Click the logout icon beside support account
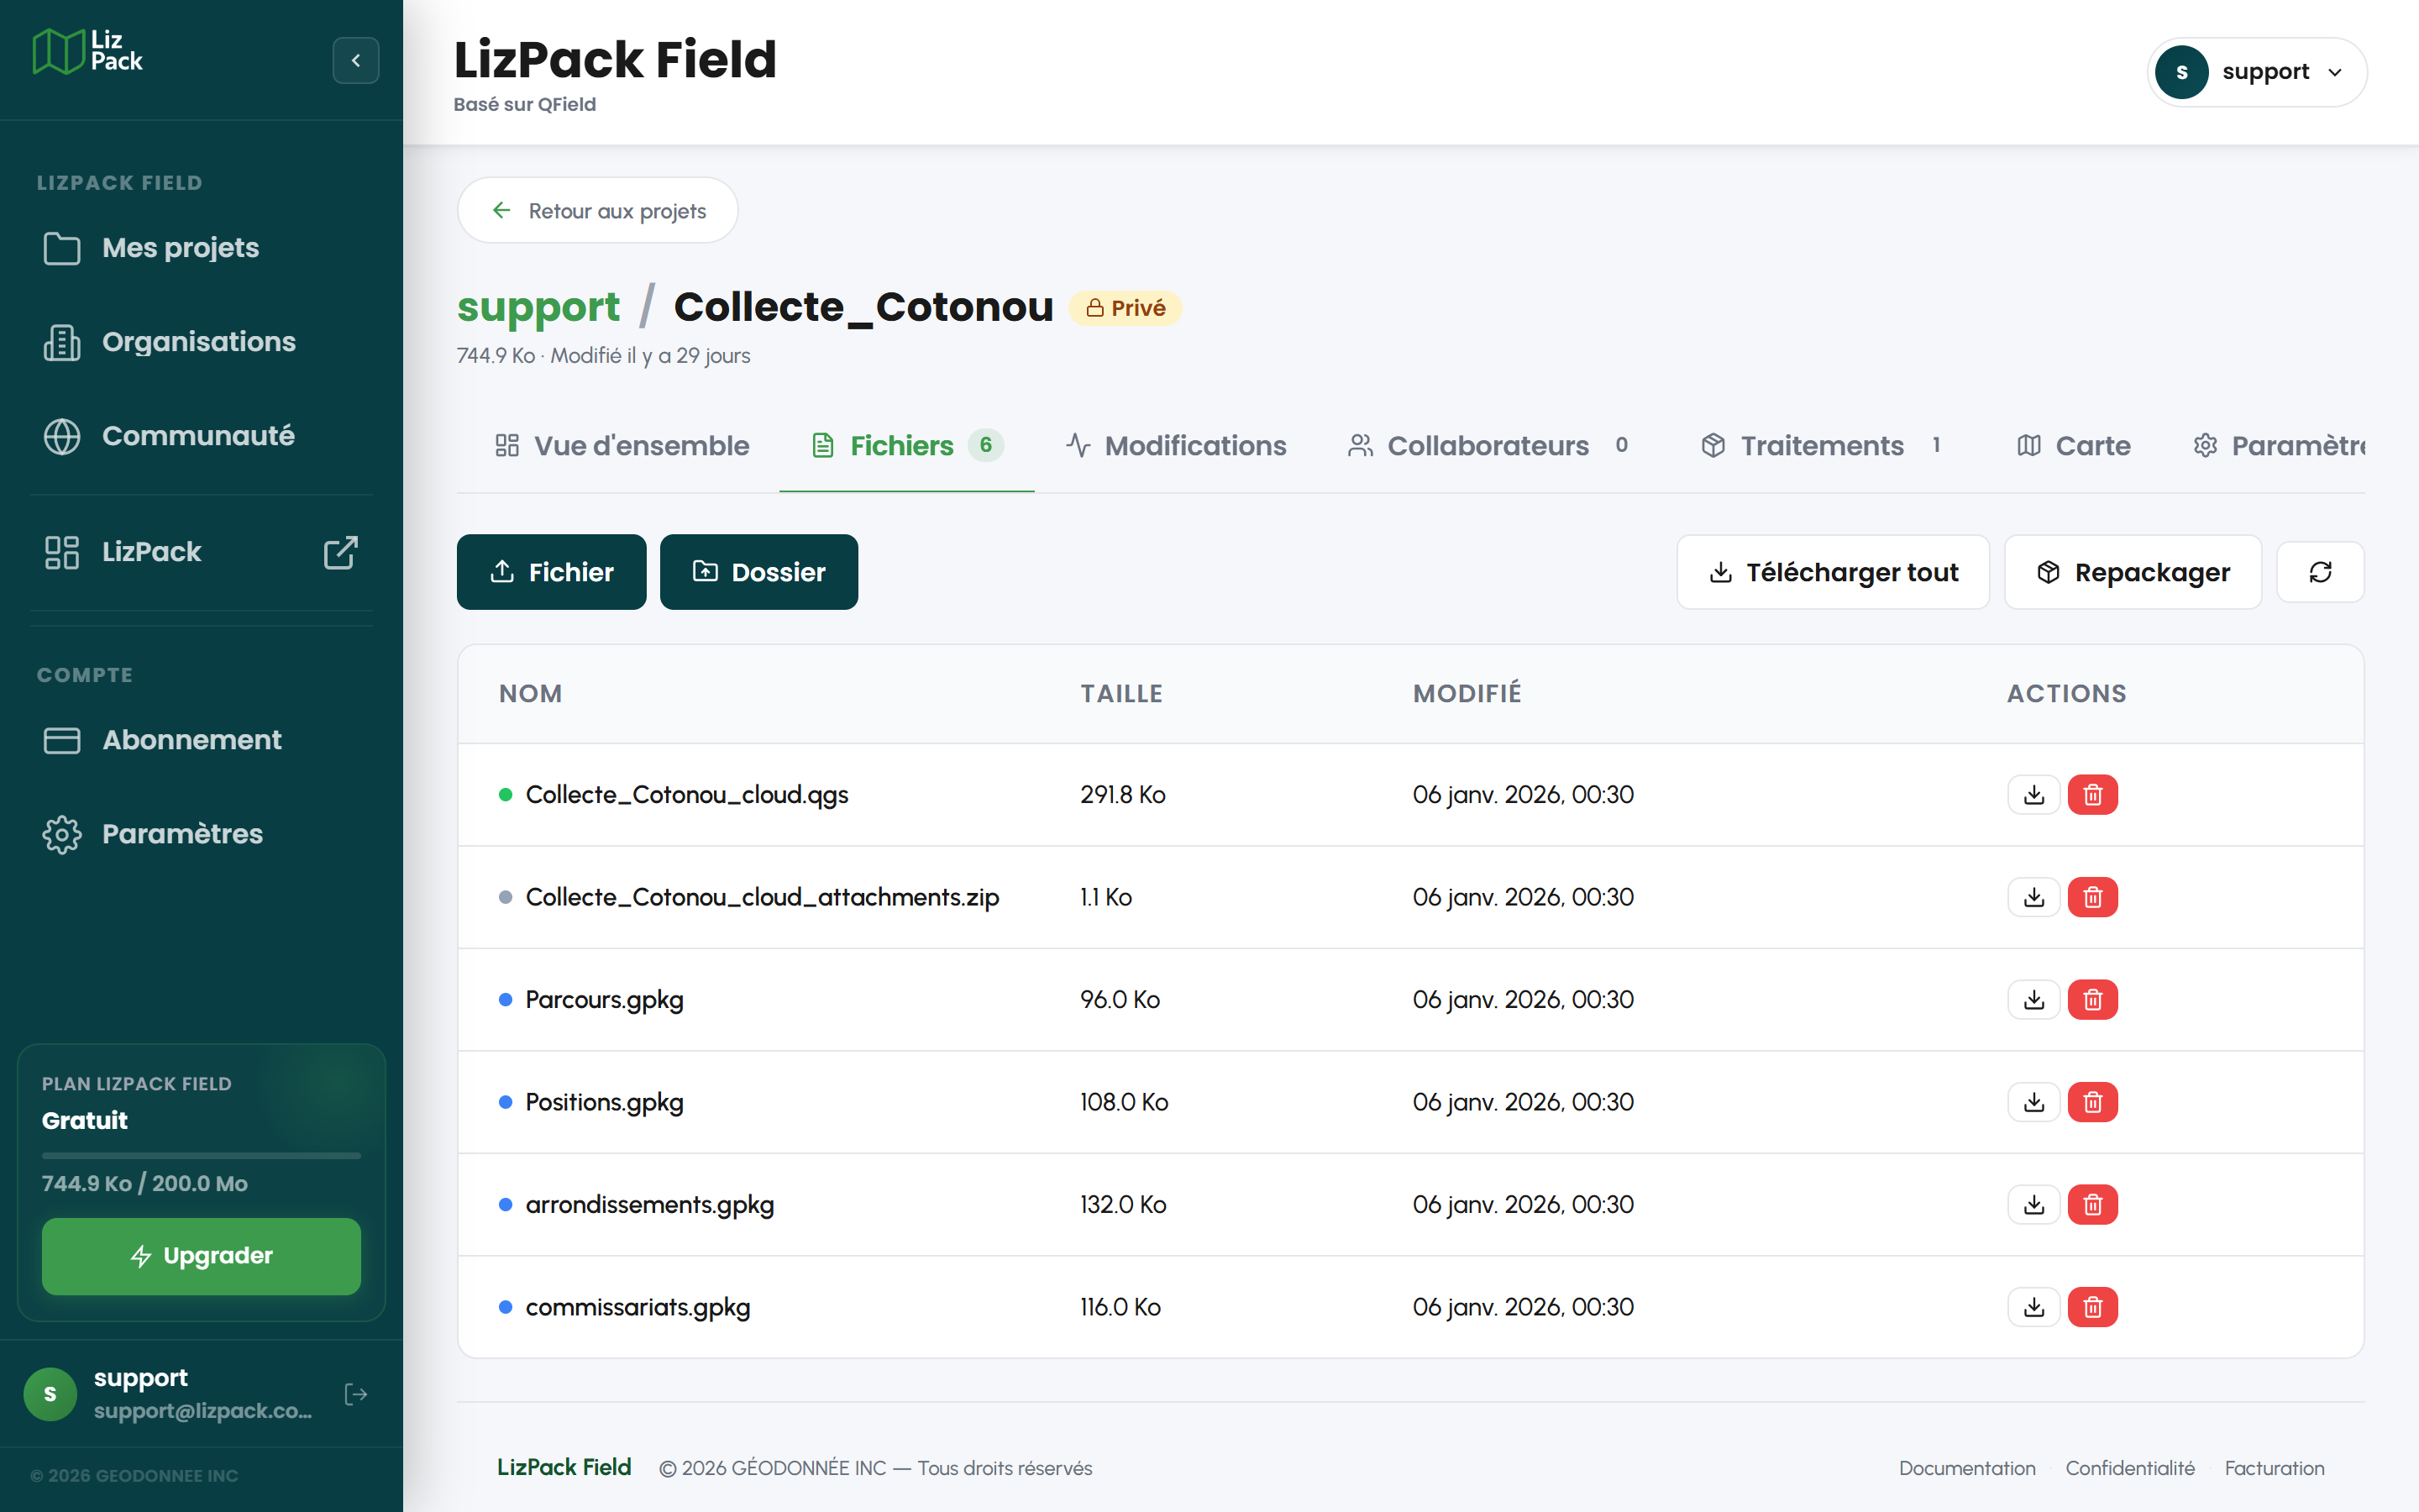2419x1512 pixels. click(356, 1394)
